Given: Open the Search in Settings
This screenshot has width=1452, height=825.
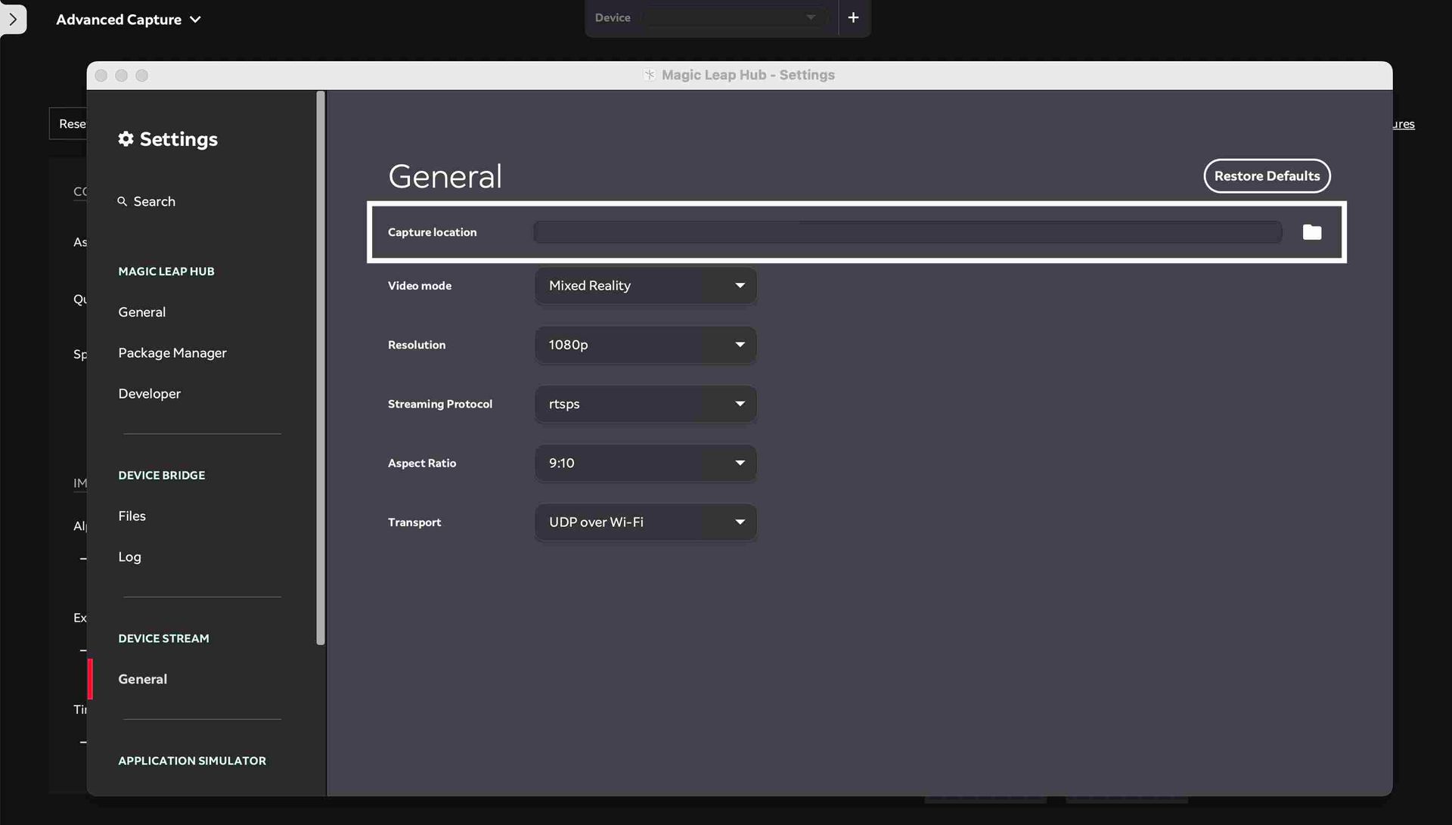Looking at the screenshot, I should pyautogui.click(x=147, y=201).
